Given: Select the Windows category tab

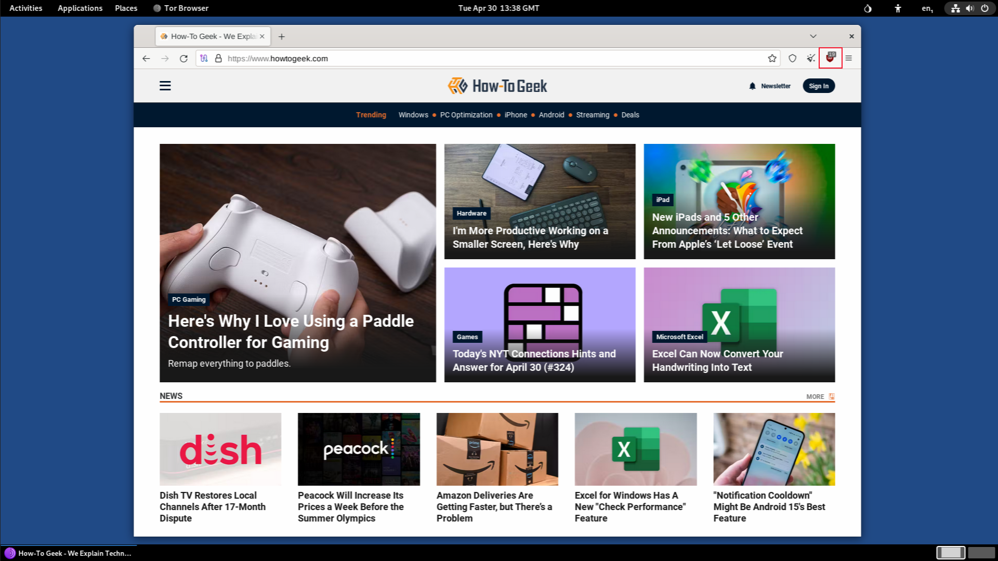Looking at the screenshot, I should click(x=413, y=114).
